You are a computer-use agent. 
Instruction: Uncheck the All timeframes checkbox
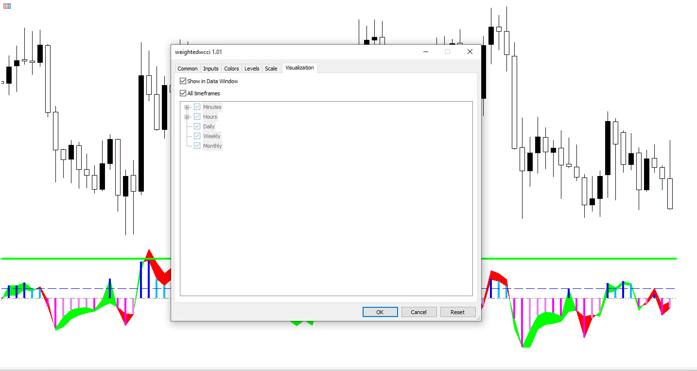click(x=183, y=93)
